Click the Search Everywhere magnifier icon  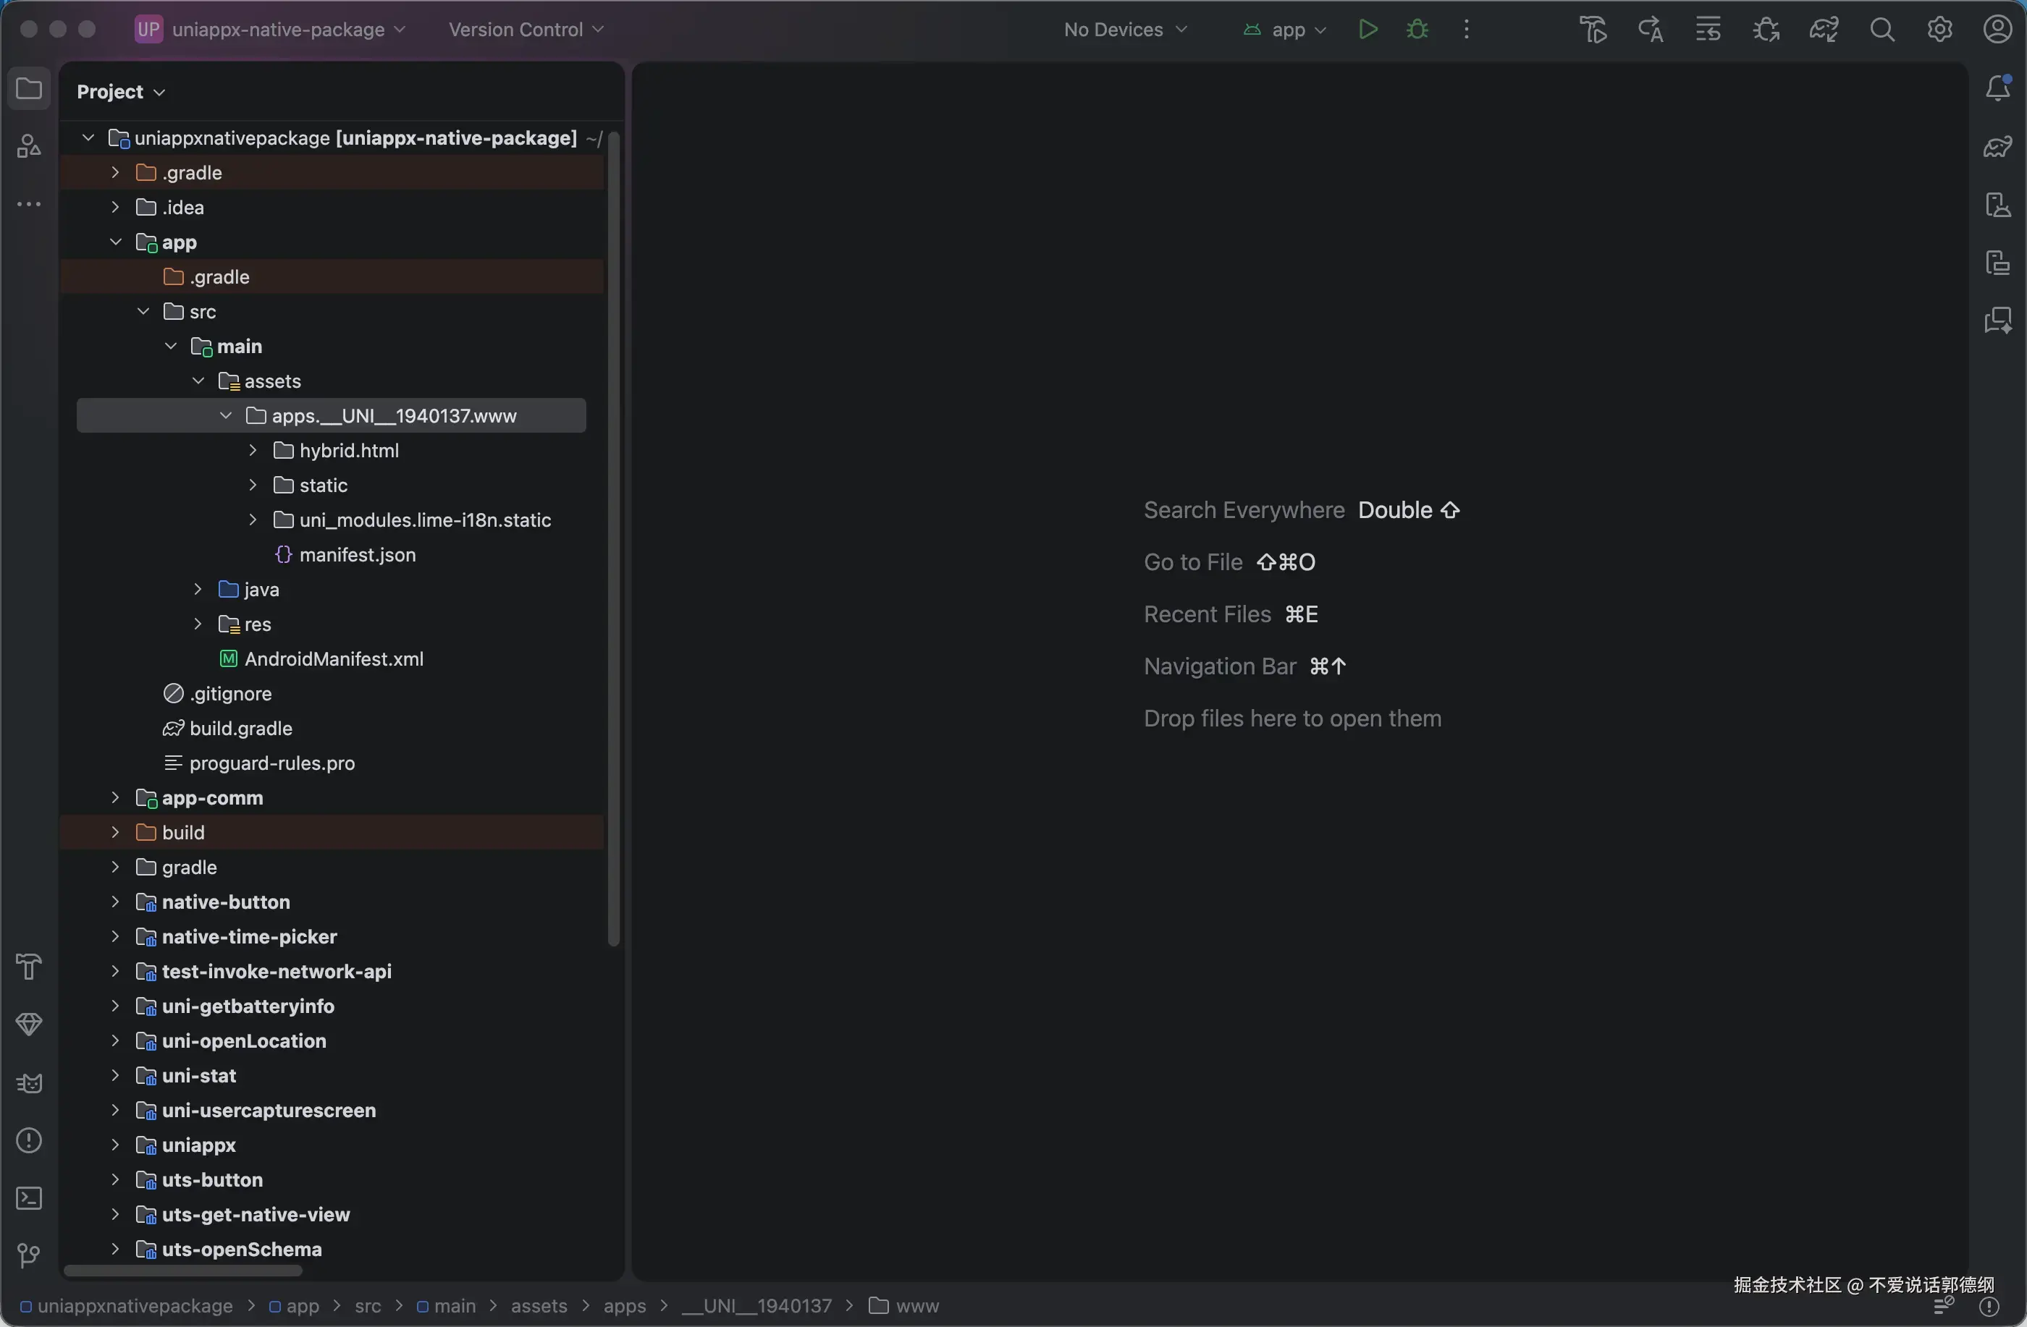(1882, 30)
